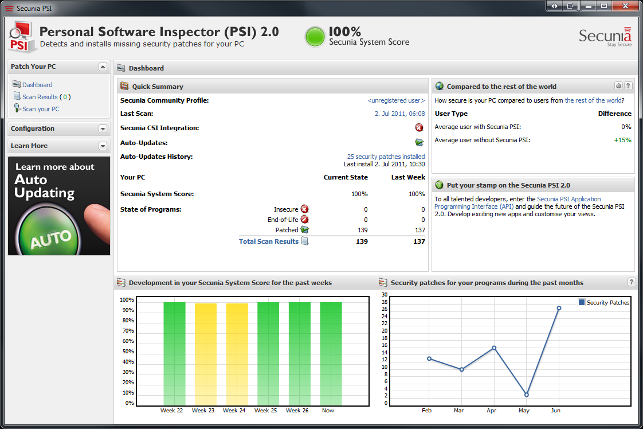Screen dimensions: 643x429
Task: Click the Mar data point on patches chart
Action: coord(462,369)
